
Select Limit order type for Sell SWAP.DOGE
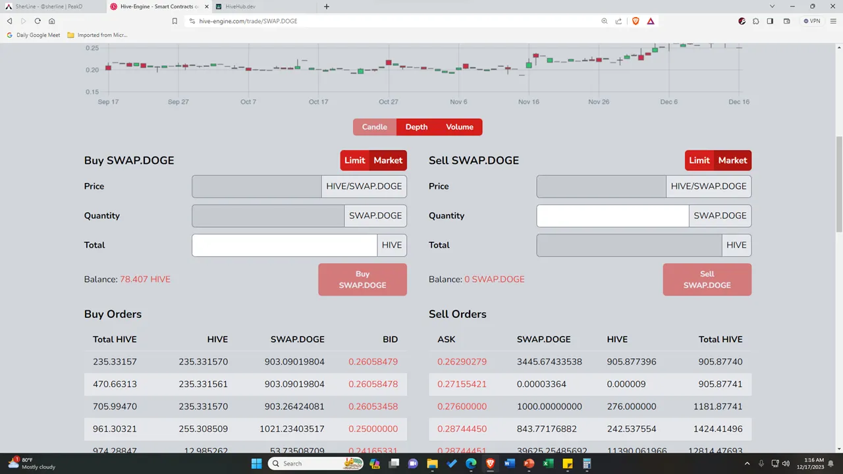pyautogui.click(x=699, y=160)
